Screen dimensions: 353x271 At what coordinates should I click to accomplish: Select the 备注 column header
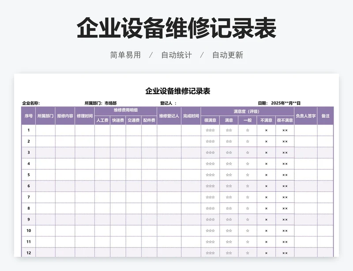pyautogui.click(x=325, y=116)
